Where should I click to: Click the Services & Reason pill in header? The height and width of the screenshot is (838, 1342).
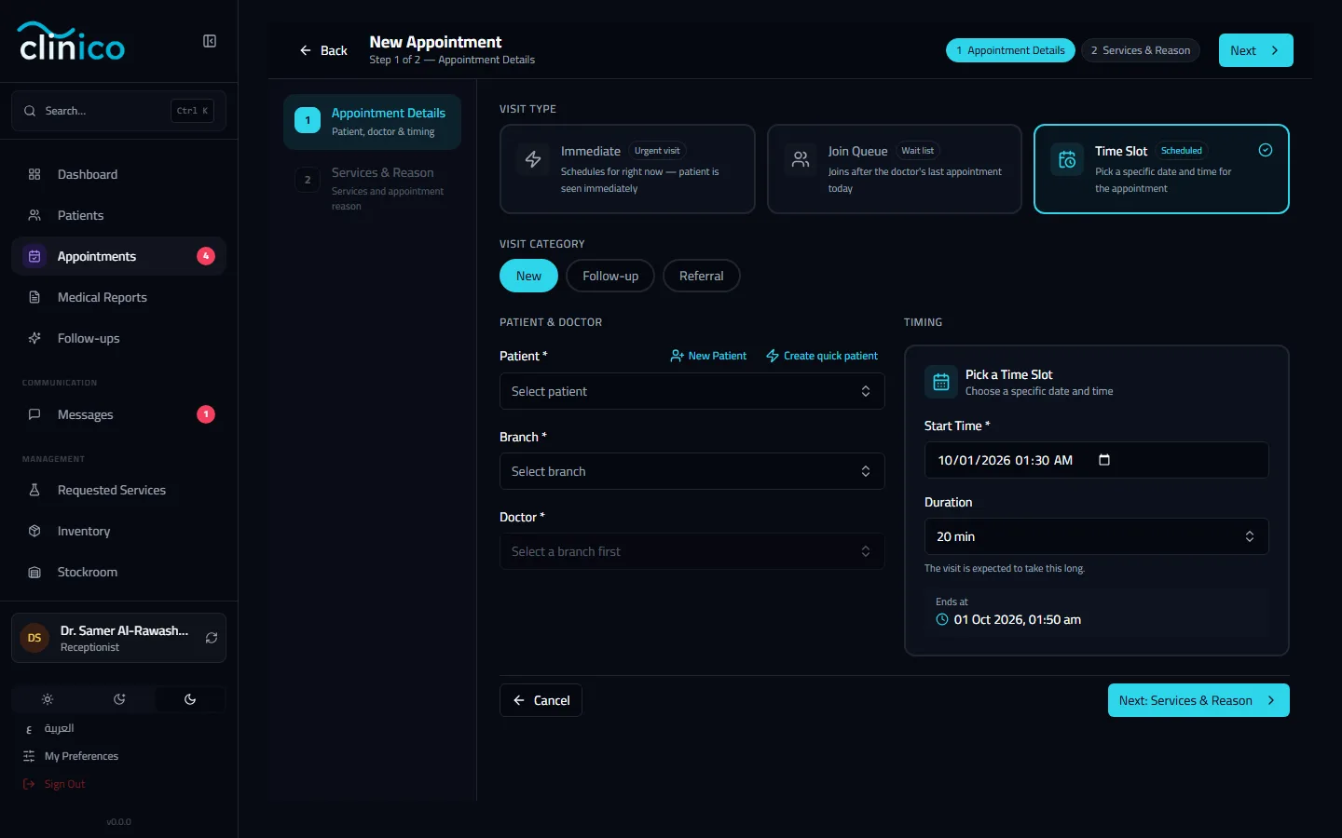pos(1140,50)
